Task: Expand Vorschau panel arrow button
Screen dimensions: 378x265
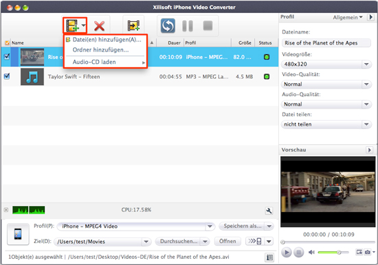Action: coord(369,150)
